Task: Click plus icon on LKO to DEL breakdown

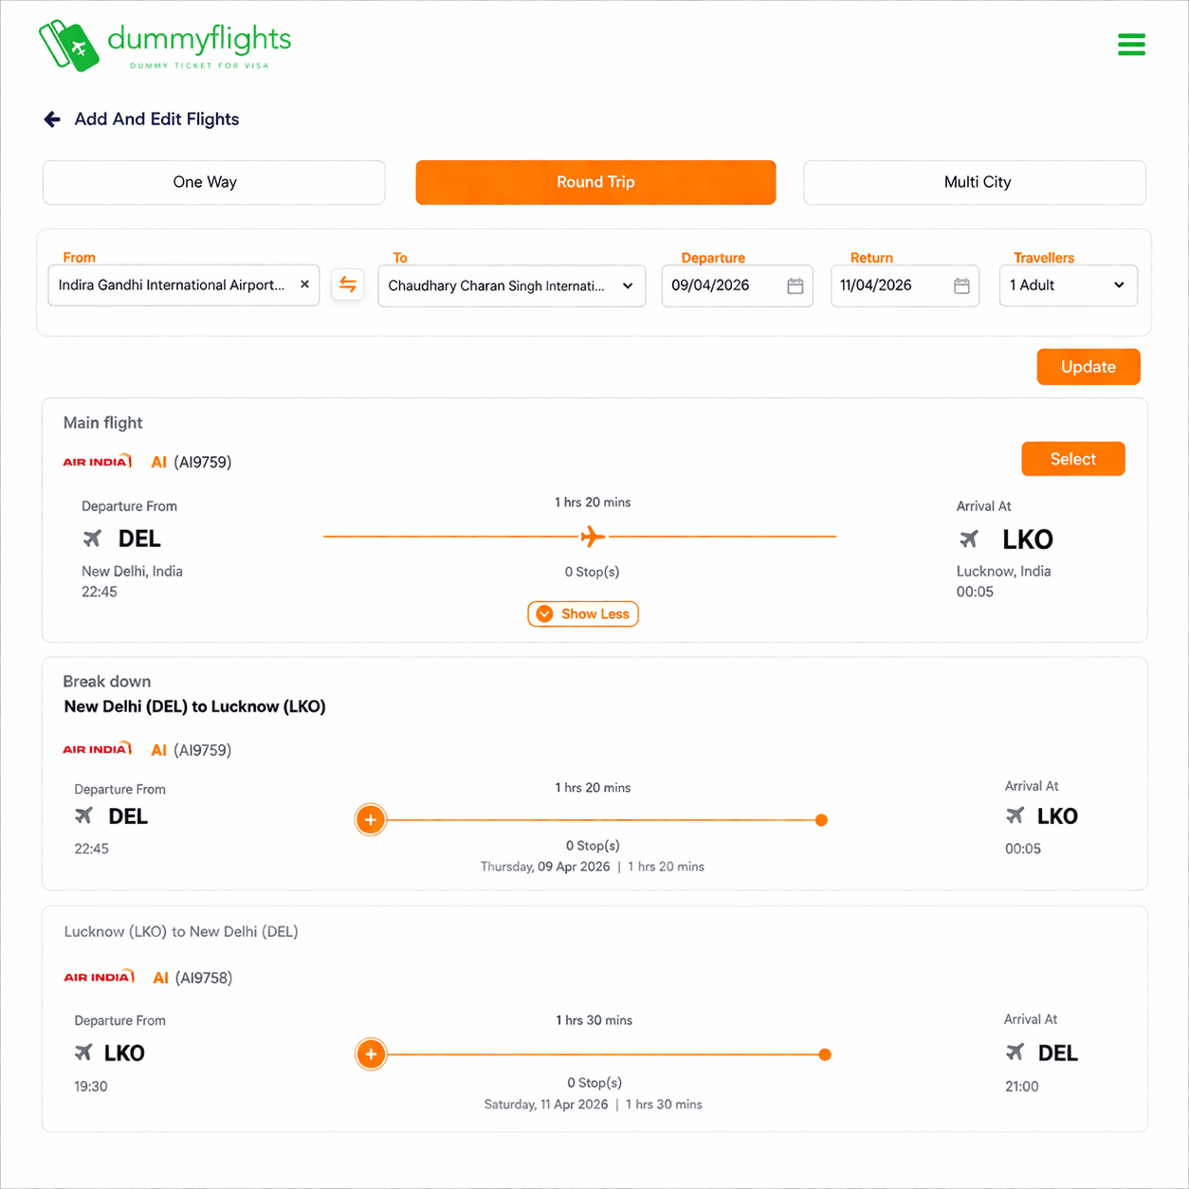Action: pyautogui.click(x=371, y=1054)
